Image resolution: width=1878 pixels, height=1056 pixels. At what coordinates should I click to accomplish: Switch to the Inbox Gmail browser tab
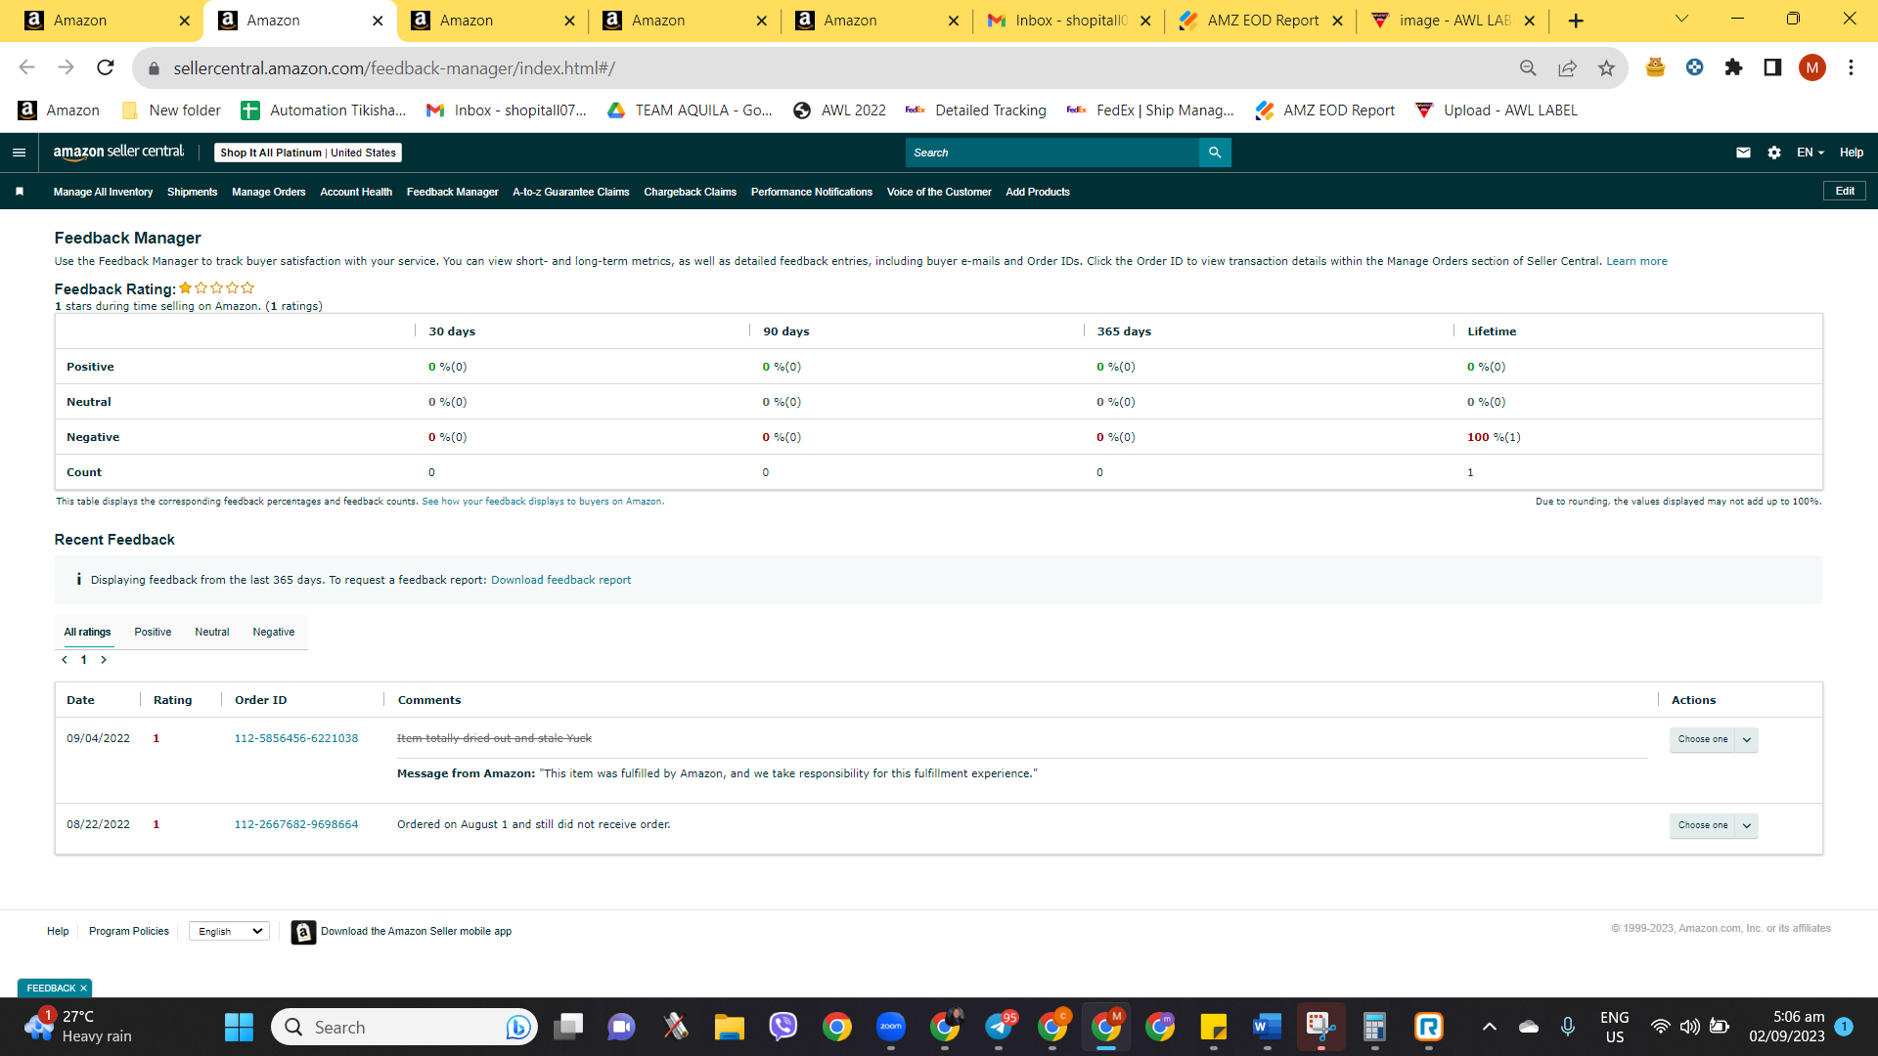click(x=1068, y=21)
